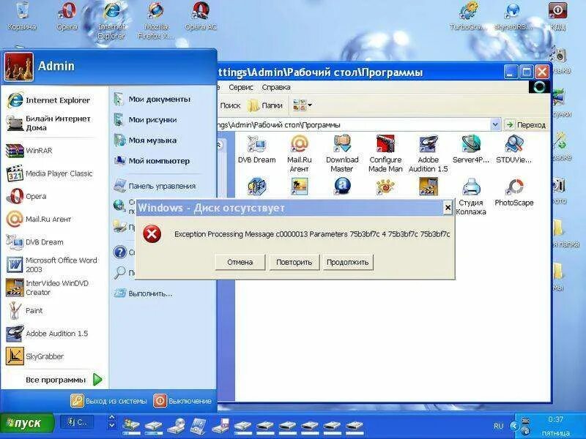Open Мои документы folder

point(152,100)
